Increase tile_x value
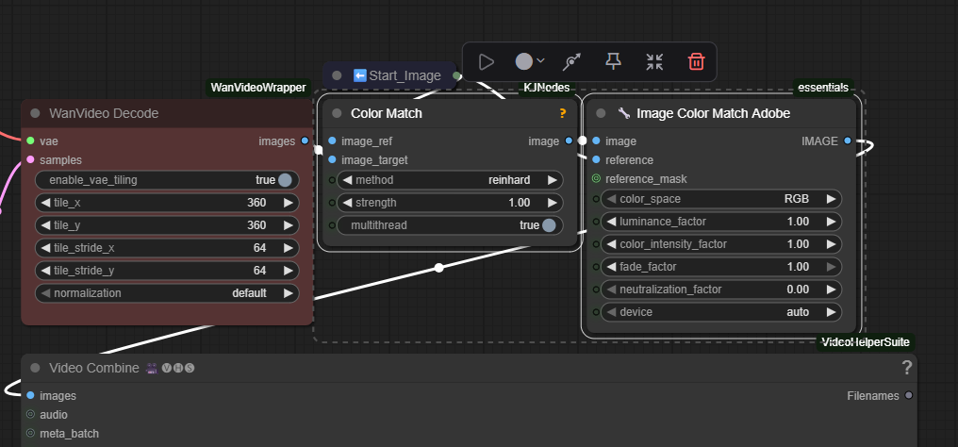This screenshot has height=447, width=958. pos(289,203)
